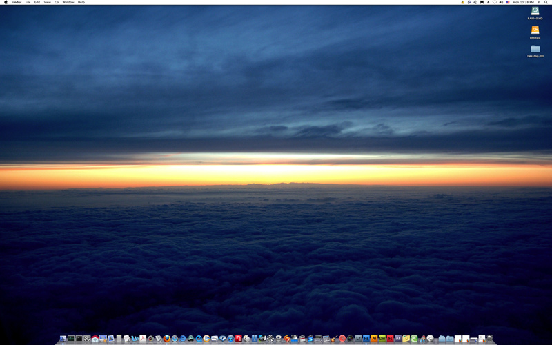Launch Terminal from the Dock

[x=79, y=338]
